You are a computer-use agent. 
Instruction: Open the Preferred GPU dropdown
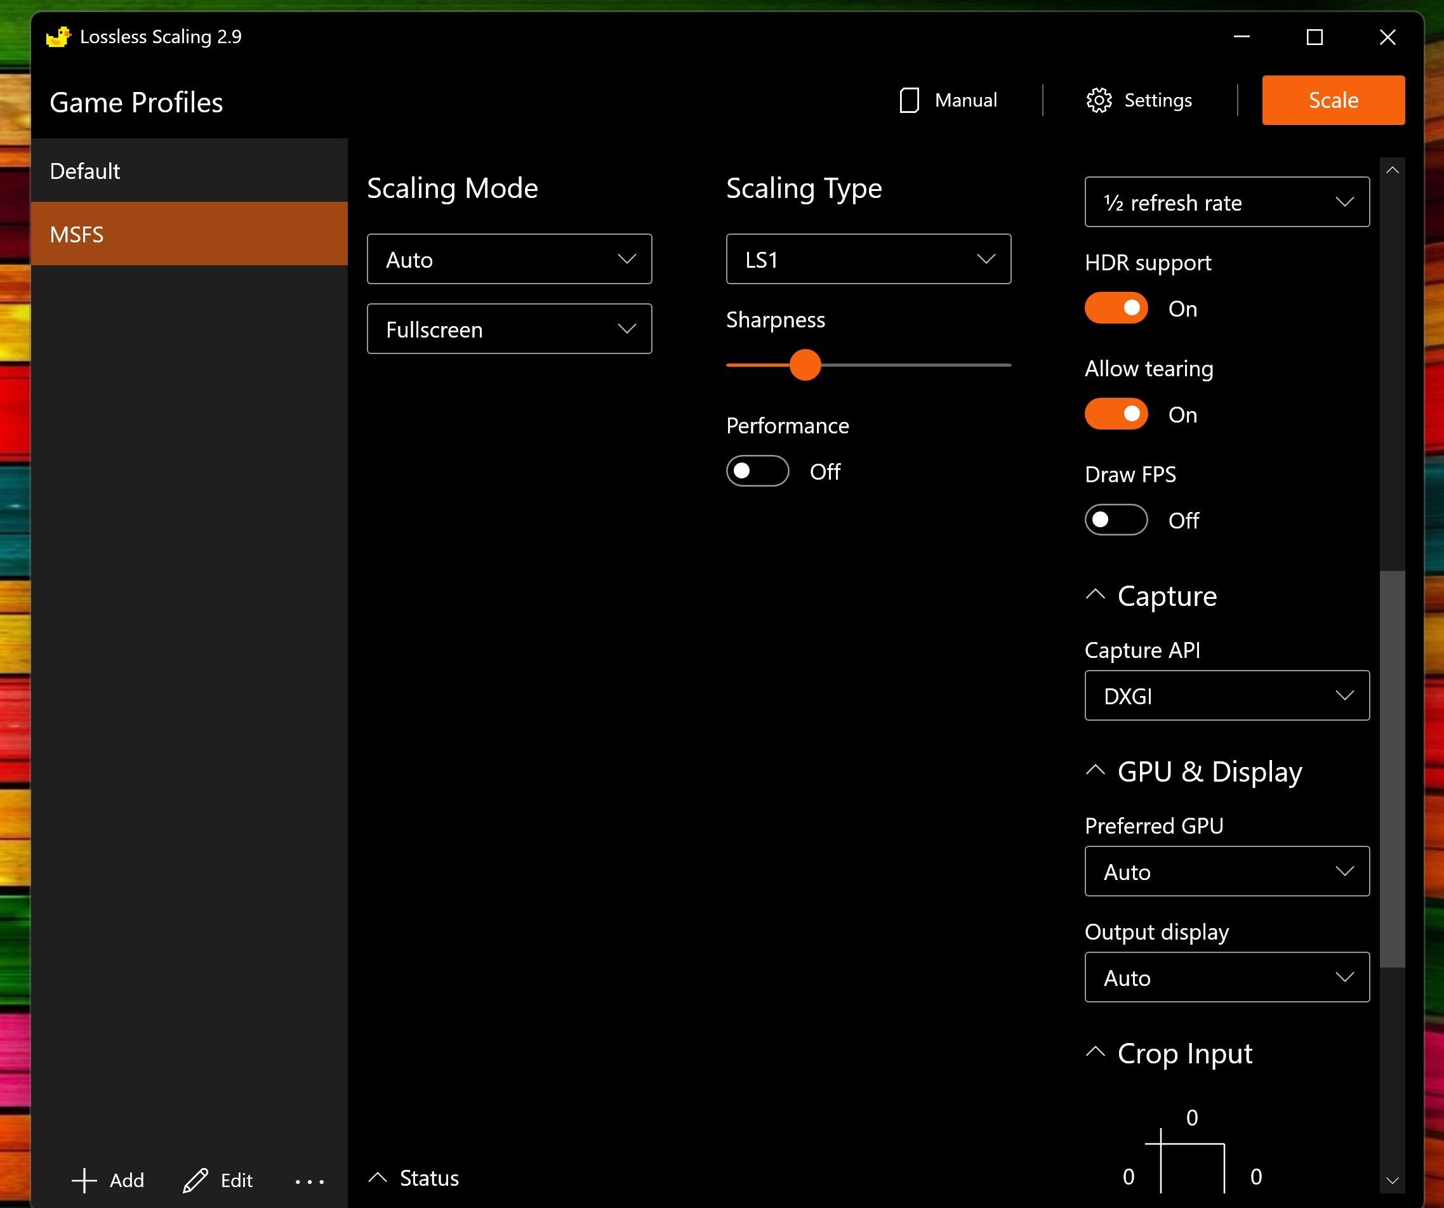pos(1228,871)
